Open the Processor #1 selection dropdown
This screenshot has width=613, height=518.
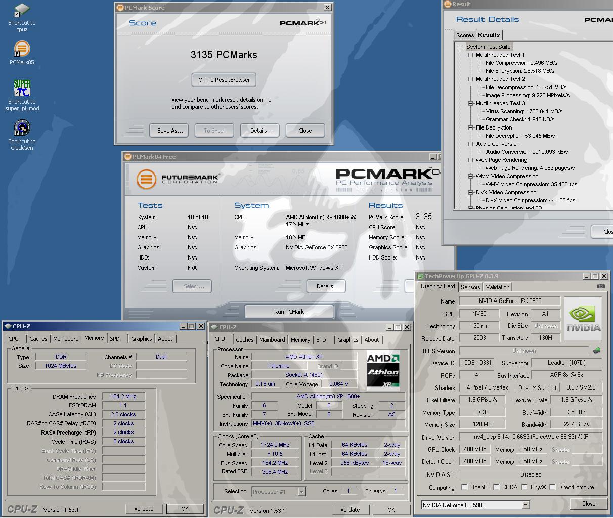pyautogui.click(x=301, y=491)
